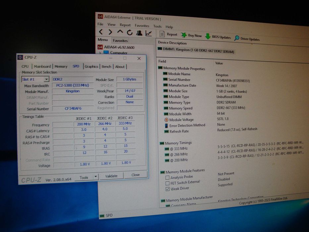This screenshot has height=232, width=309.
Task: Switch to Graphics tab in CPU-Z
Action: 91,67
